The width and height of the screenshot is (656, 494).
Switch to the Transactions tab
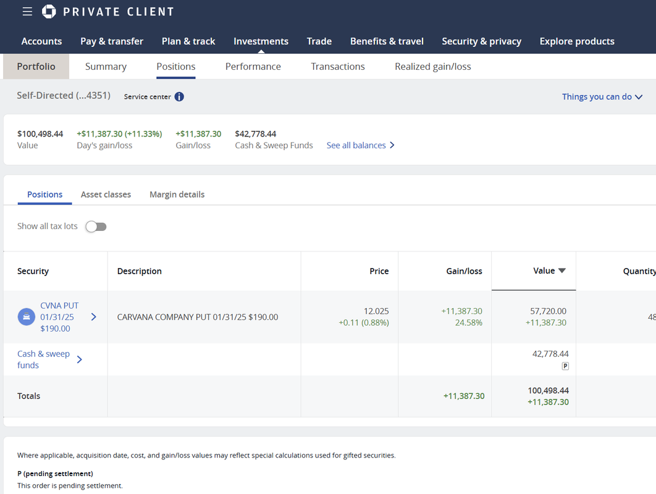(x=338, y=67)
